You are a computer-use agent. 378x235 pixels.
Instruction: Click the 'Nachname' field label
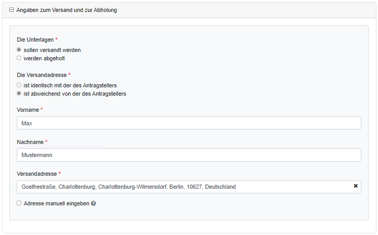30,141
